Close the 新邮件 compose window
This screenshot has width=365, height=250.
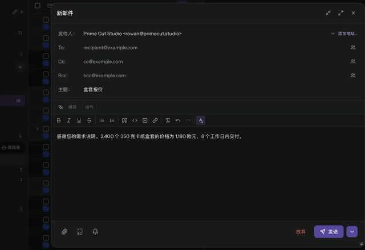click(x=354, y=13)
